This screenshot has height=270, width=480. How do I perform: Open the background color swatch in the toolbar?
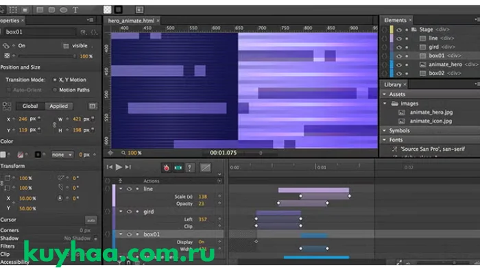pos(108,10)
